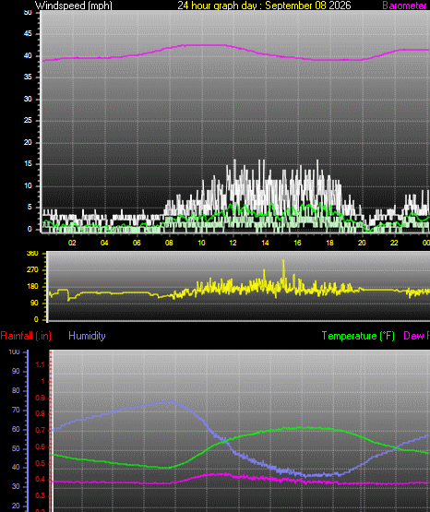Click the '180' value on wind direction axis
This screenshot has height=512, width=430.
tap(32, 286)
